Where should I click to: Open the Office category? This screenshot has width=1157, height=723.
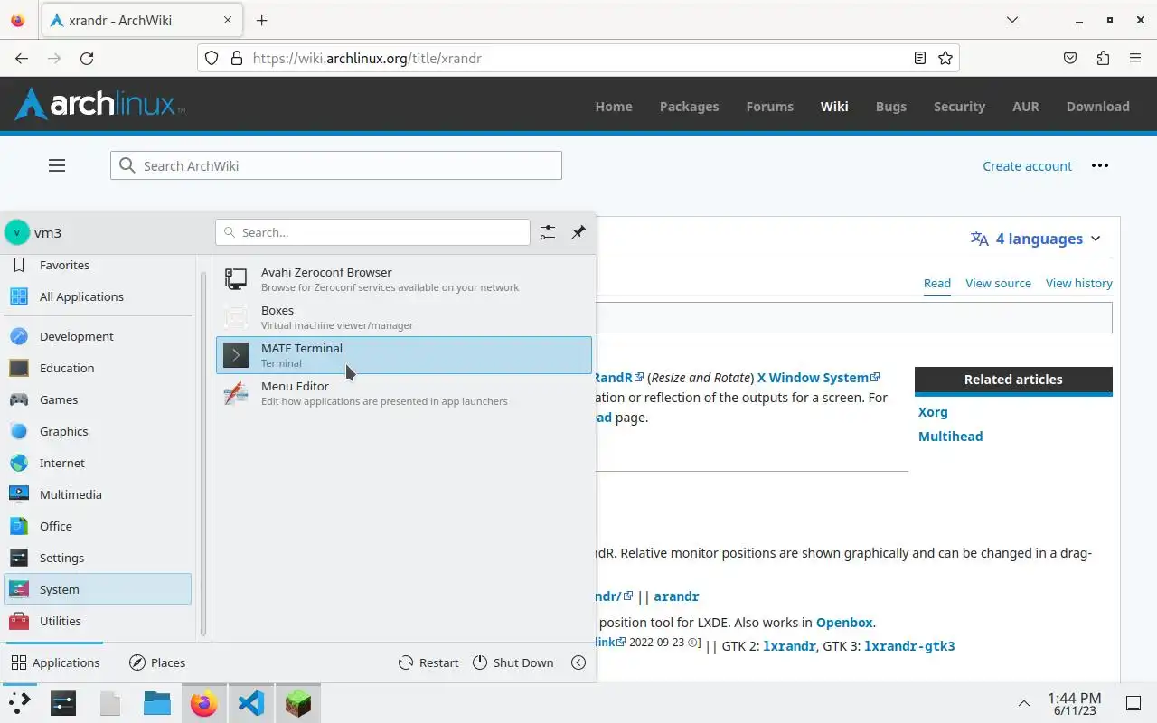tap(98, 526)
